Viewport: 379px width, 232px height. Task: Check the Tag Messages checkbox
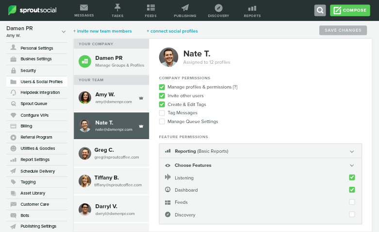pos(162,113)
